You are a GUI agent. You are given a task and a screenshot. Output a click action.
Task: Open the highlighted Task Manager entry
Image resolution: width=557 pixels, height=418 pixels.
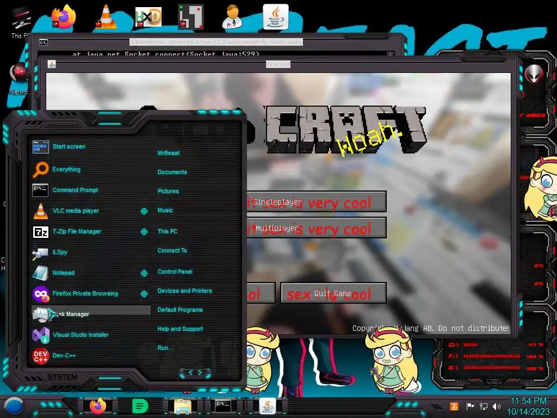pyautogui.click(x=91, y=314)
